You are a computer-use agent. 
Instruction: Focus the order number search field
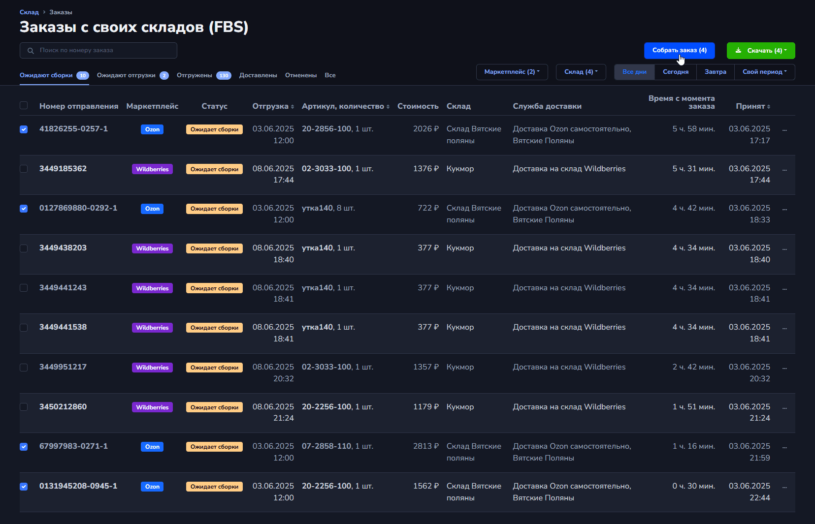point(103,51)
